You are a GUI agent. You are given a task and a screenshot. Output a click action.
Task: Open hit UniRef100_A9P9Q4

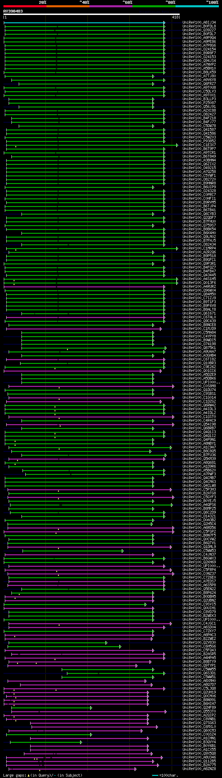click(x=199, y=38)
